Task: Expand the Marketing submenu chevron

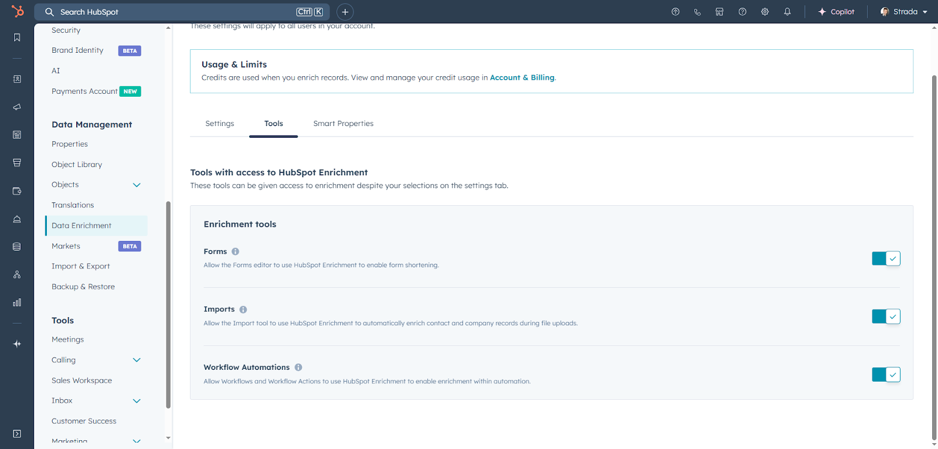Action: click(137, 441)
